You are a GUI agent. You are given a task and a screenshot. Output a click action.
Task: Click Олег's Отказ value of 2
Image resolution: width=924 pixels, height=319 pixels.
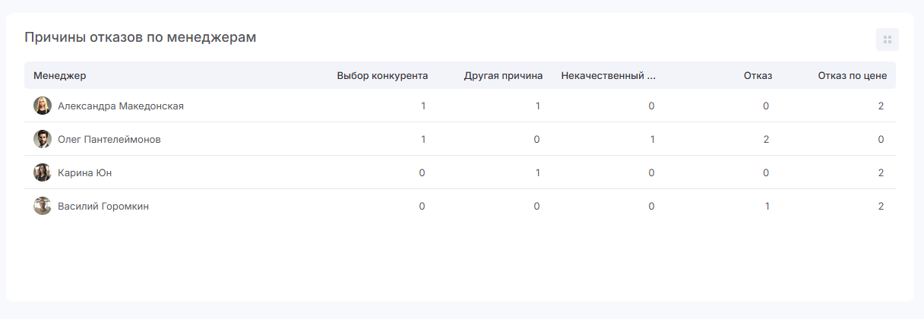coord(766,140)
